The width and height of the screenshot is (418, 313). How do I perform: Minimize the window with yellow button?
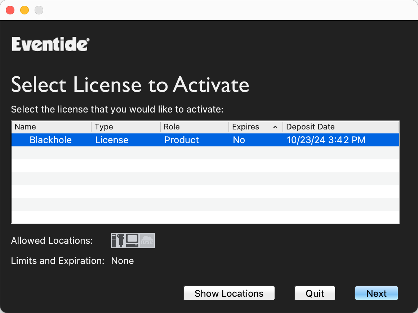click(x=25, y=10)
